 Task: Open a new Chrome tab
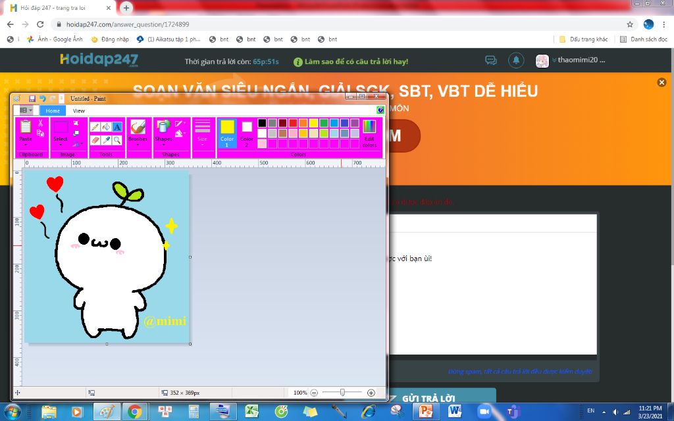point(126,8)
